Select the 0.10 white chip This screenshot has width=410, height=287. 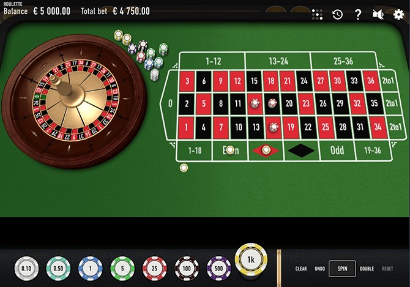pyautogui.click(x=26, y=269)
